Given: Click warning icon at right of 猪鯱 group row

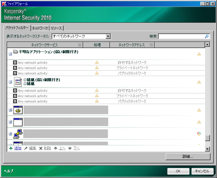Looking at the screenshot, I should pos(199,82).
